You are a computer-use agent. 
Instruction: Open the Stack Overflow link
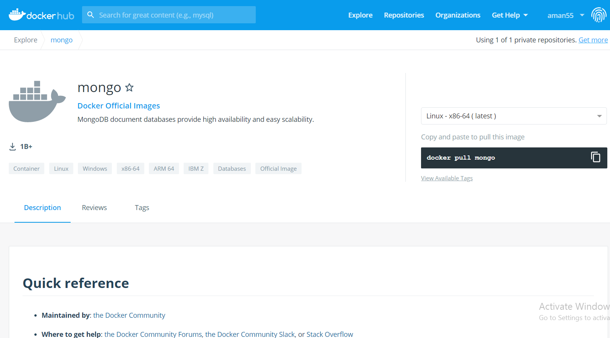pyautogui.click(x=330, y=334)
